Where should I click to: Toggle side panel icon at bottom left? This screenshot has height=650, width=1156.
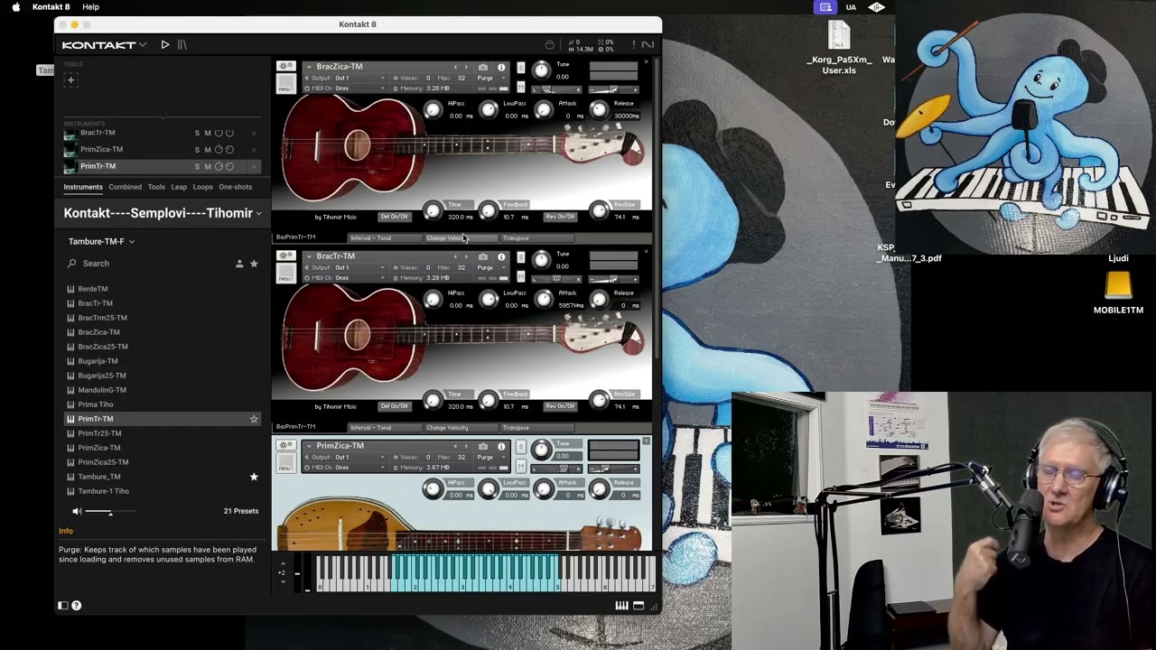[x=62, y=606]
